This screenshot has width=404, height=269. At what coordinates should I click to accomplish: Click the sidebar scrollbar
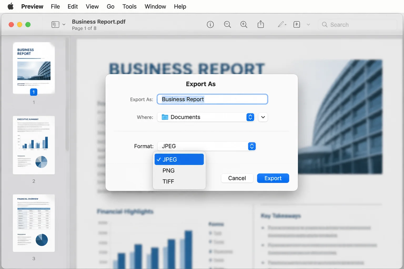[x=67, y=94]
